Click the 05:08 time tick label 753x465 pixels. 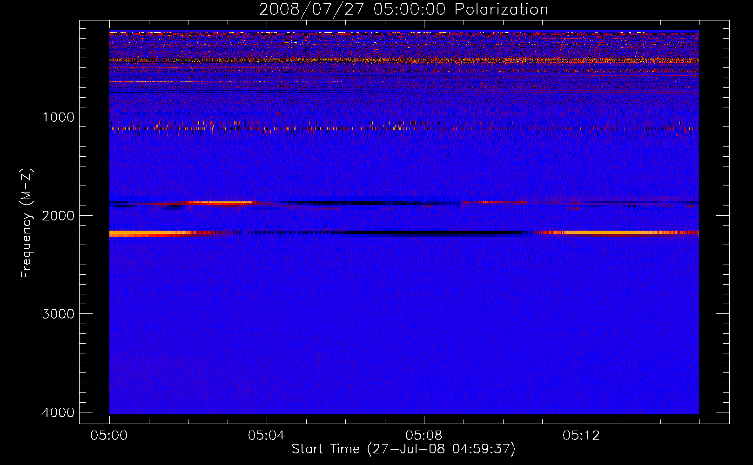(x=424, y=436)
